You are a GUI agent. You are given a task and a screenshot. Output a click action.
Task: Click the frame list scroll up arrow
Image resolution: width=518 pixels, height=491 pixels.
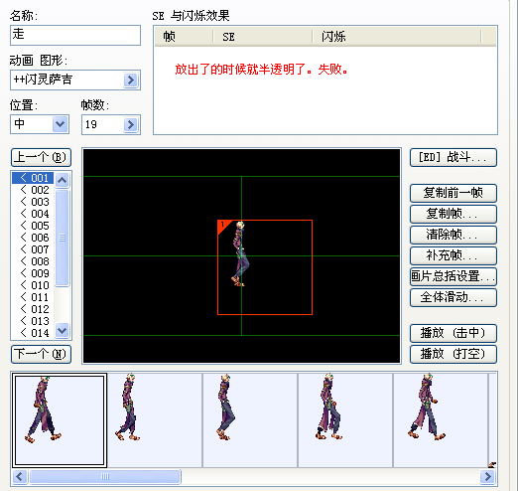63,180
